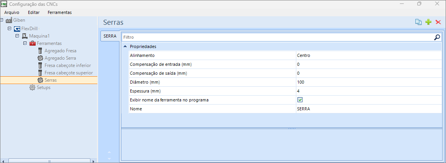
Task: Toggle Exibir nome da ferramenta checkbox
Action: click(300, 100)
